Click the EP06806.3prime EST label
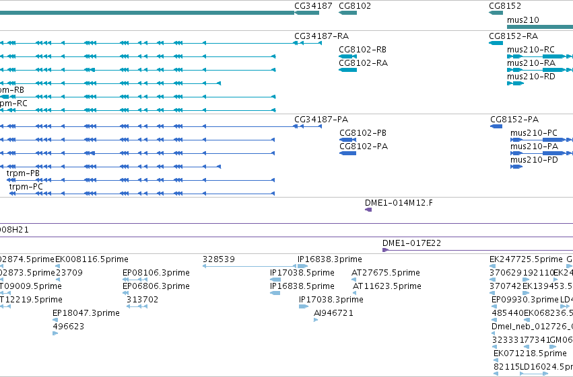The image size is (573, 377). tap(156, 286)
